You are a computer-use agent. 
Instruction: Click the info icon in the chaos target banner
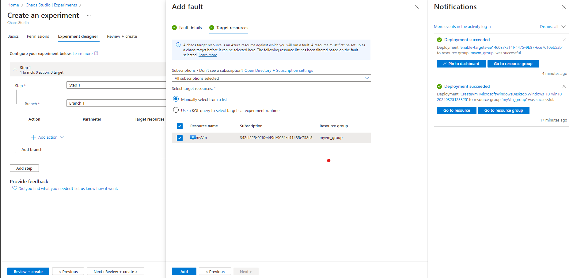pyautogui.click(x=178, y=45)
